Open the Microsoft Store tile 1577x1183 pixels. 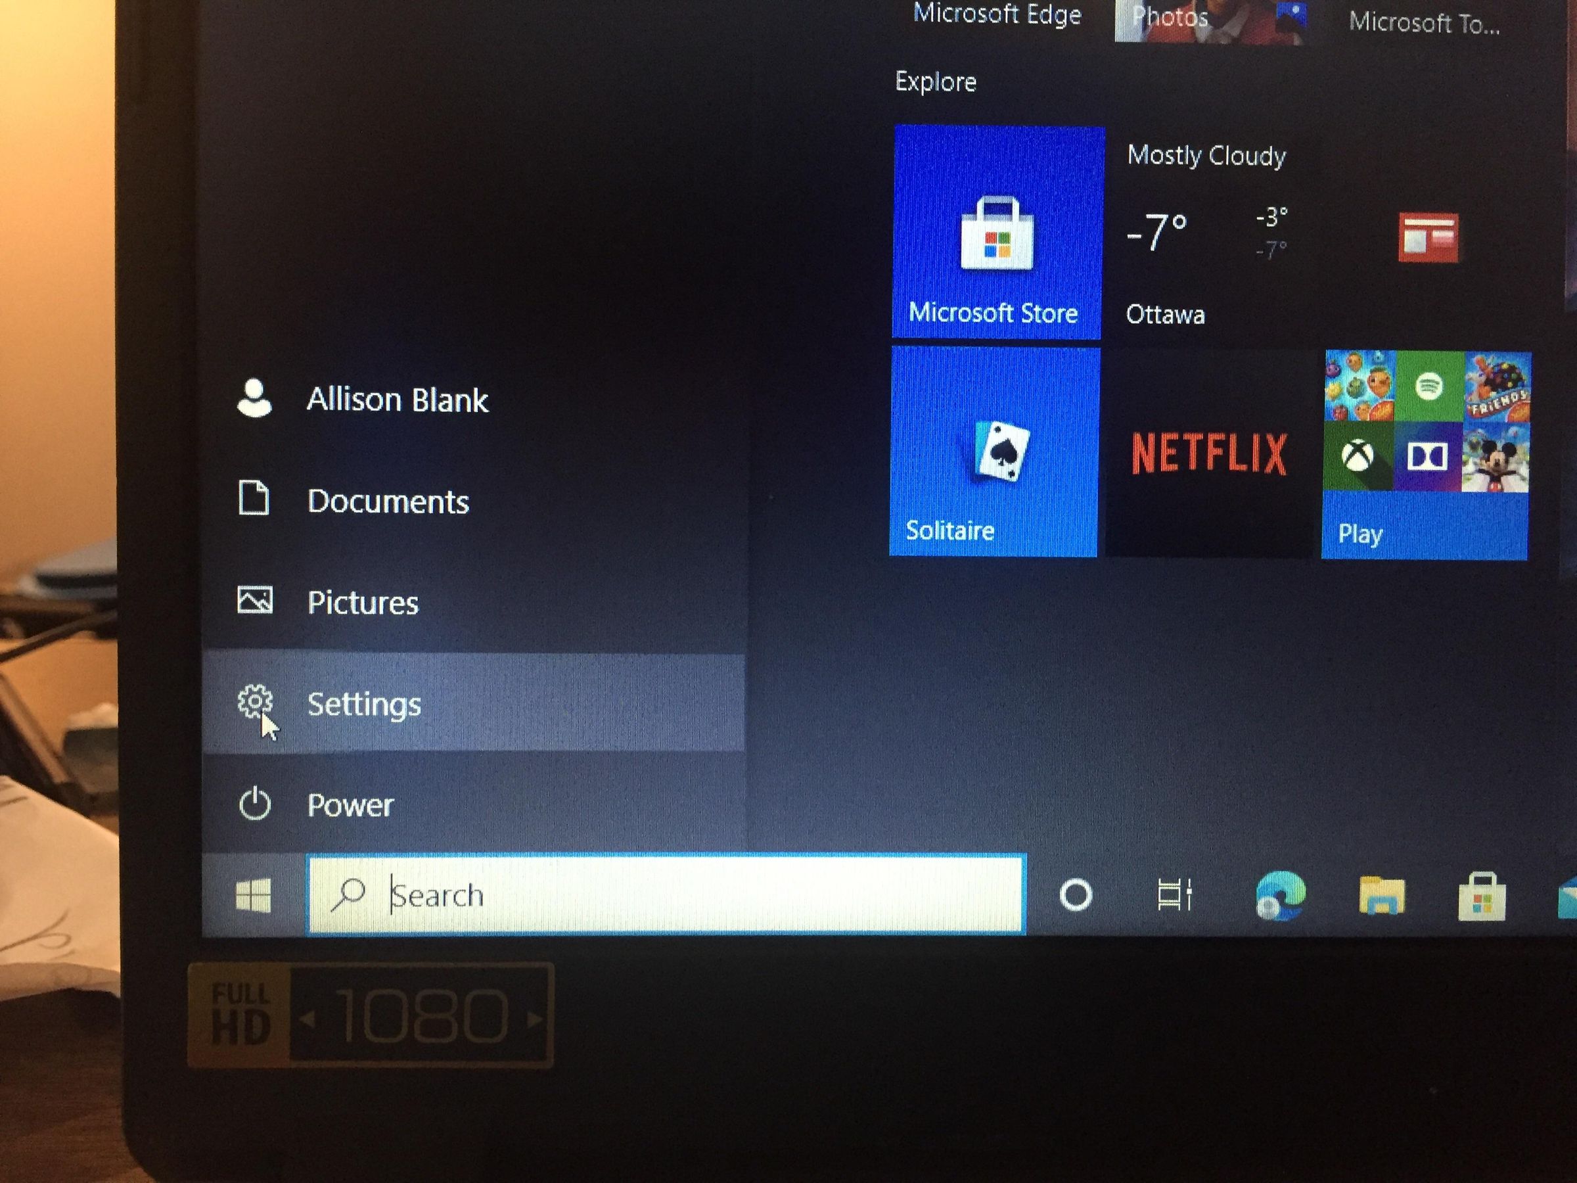997,232
